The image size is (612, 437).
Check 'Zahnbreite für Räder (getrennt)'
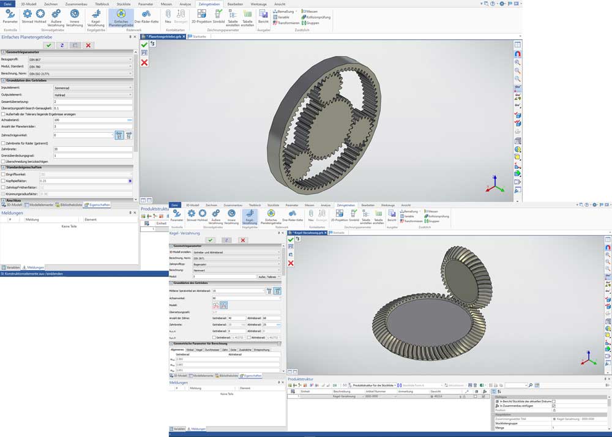[x=3, y=143]
